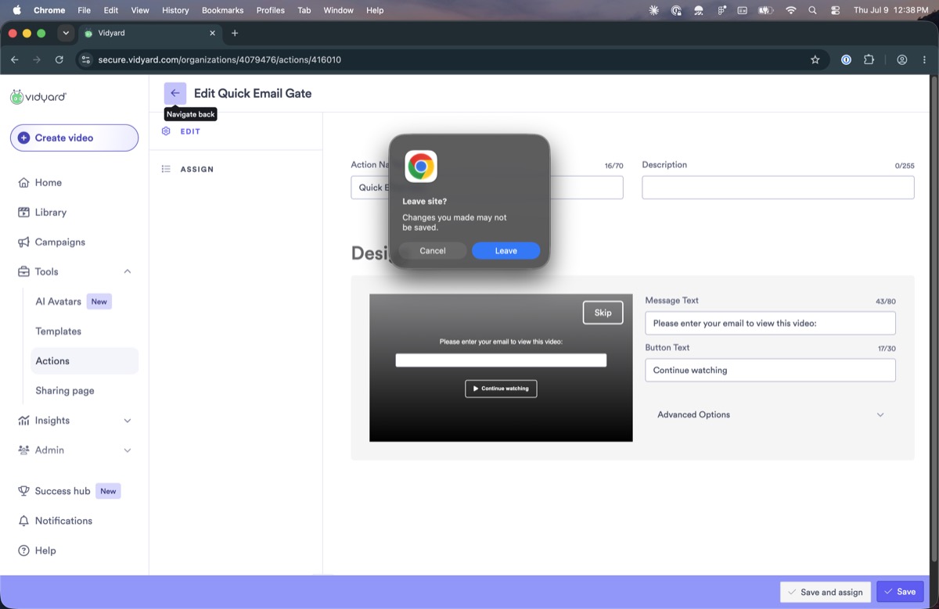
Task: Click the Notifications bell icon
Action: [x=23, y=521]
